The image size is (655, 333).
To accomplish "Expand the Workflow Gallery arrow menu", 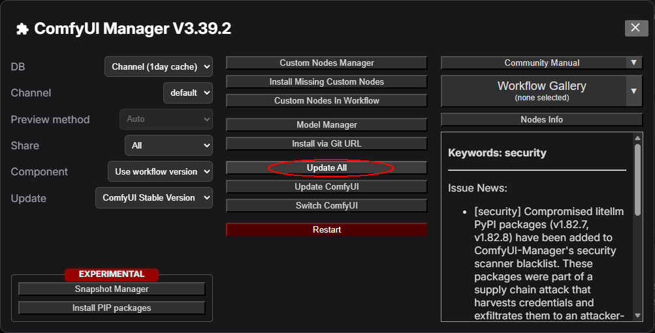I will click(633, 91).
